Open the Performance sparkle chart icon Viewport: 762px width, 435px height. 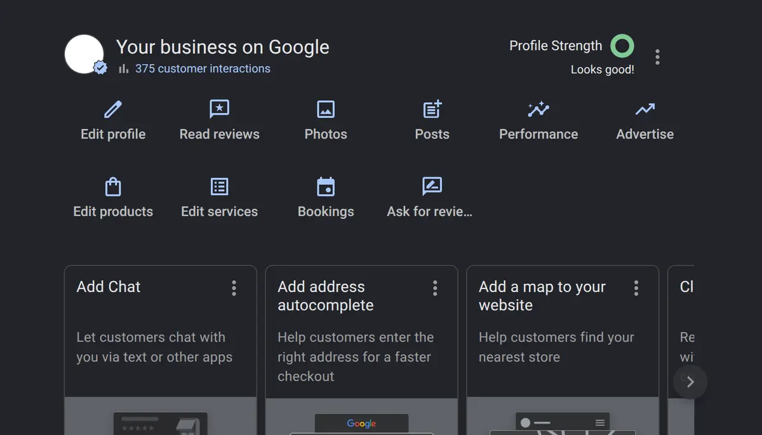click(x=538, y=109)
